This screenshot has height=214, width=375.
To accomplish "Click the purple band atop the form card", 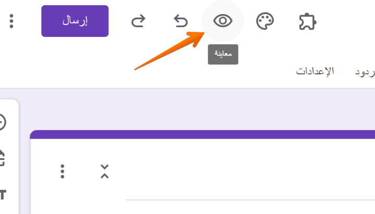I will (x=202, y=134).
